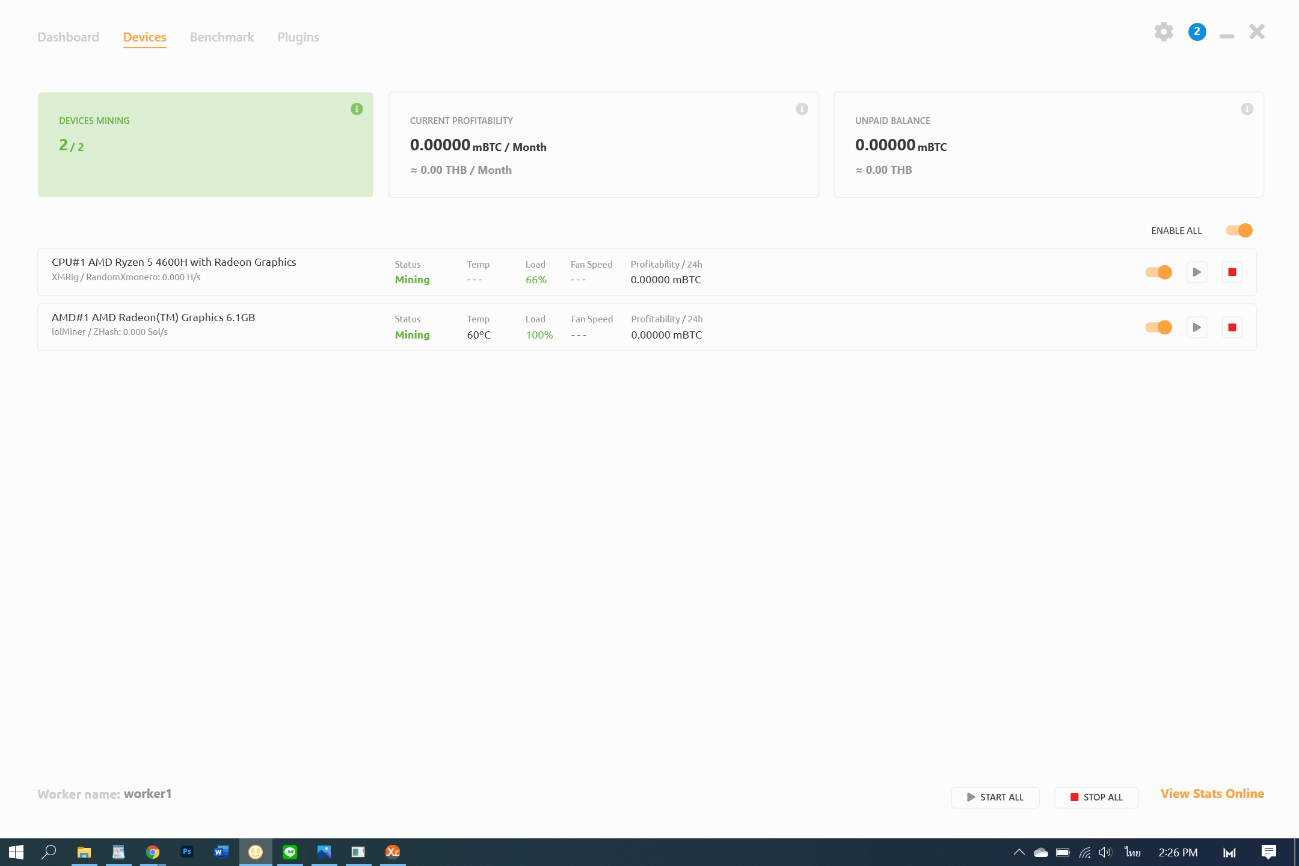Disable the CPU#1 AMD Ryzen device toggle
The height and width of the screenshot is (866, 1299).
(1159, 272)
